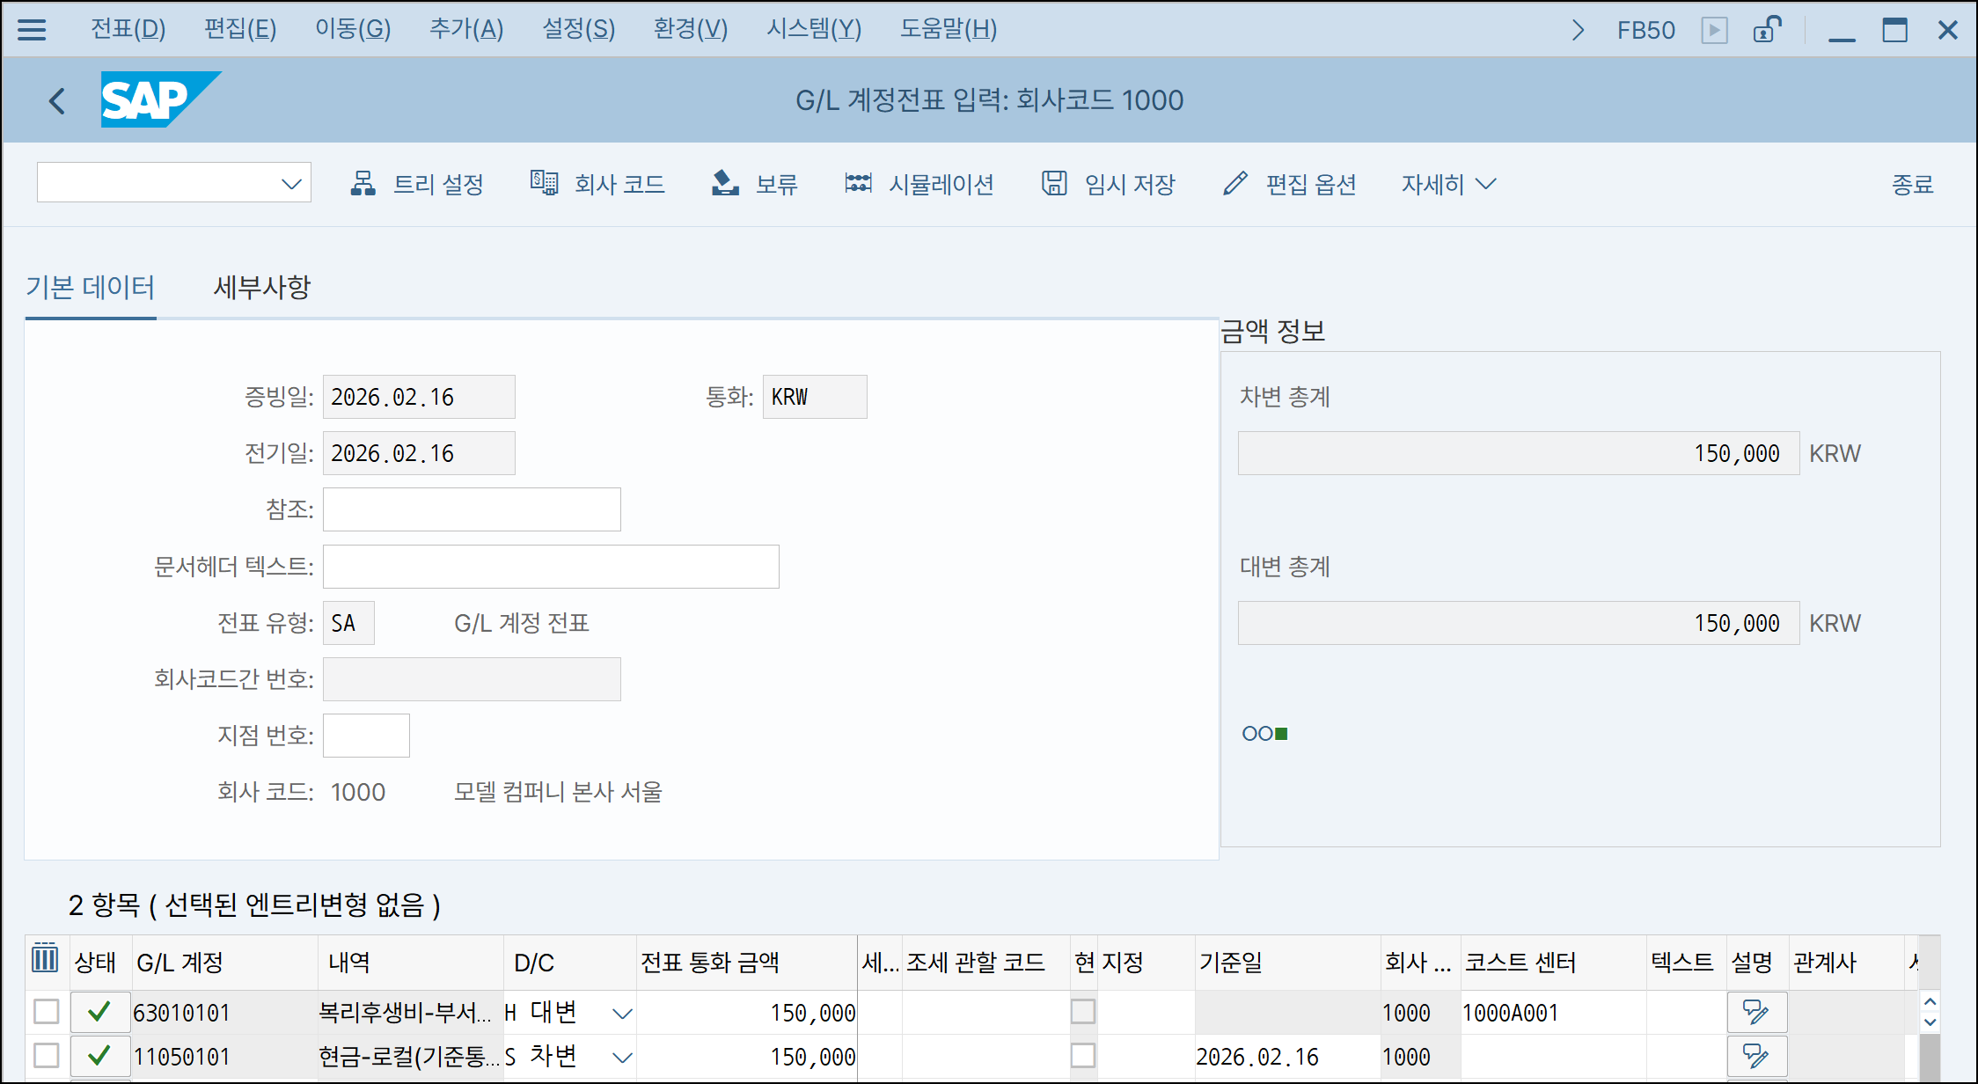Click into the 문서헤더 텍스트 input field
This screenshot has width=1978, height=1084.
[x=551, y=567]
